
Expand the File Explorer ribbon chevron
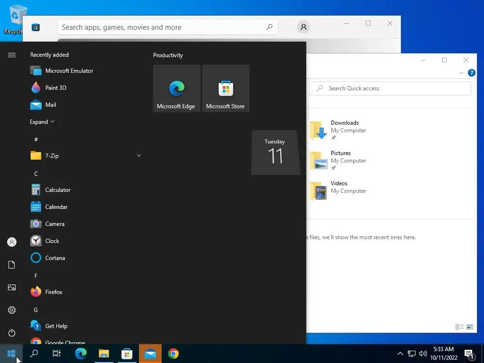[461, 73]
